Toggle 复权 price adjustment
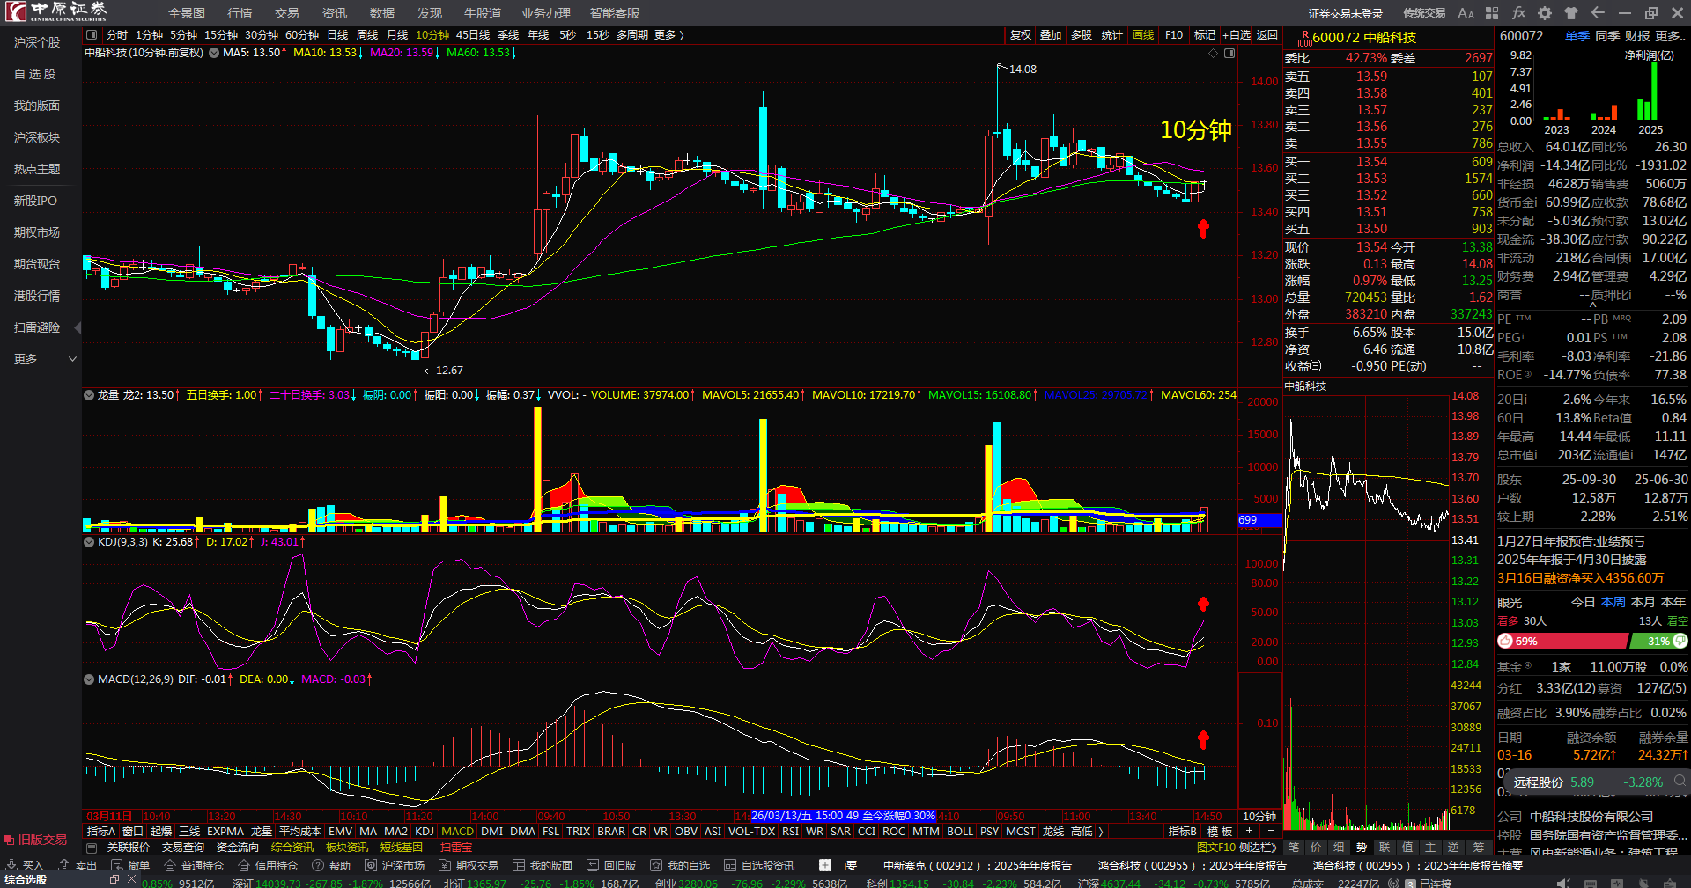The width and height of the screenshot is (1691, 888). [1021, 35]
